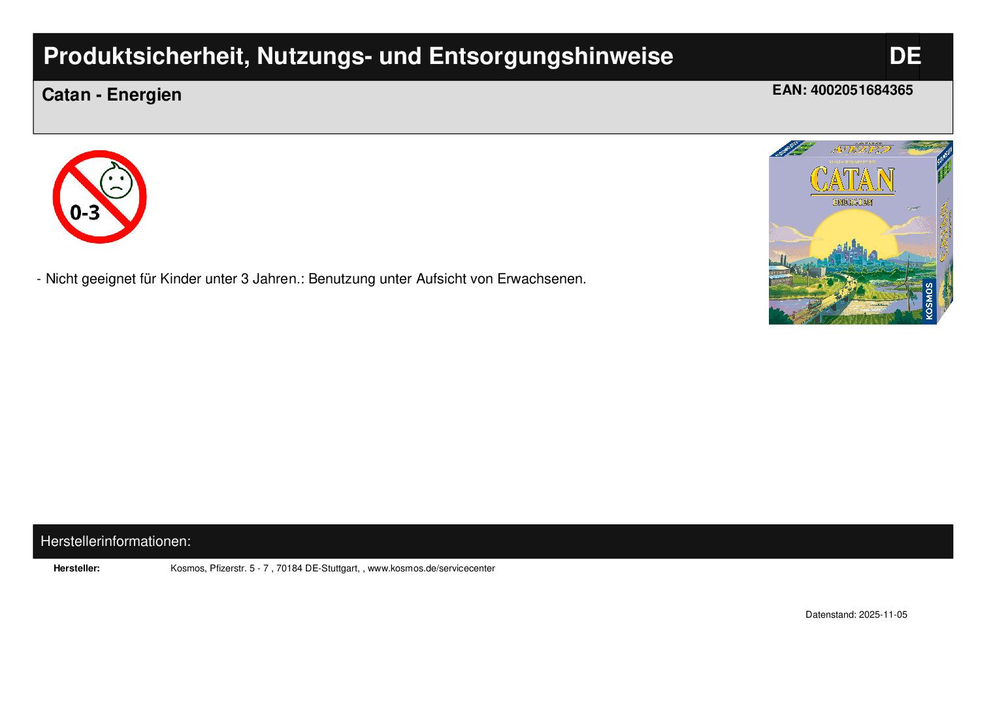Viewport: 993px width, 702px height.
Task: Open the Catan Energien product box image
Action: 860,232
